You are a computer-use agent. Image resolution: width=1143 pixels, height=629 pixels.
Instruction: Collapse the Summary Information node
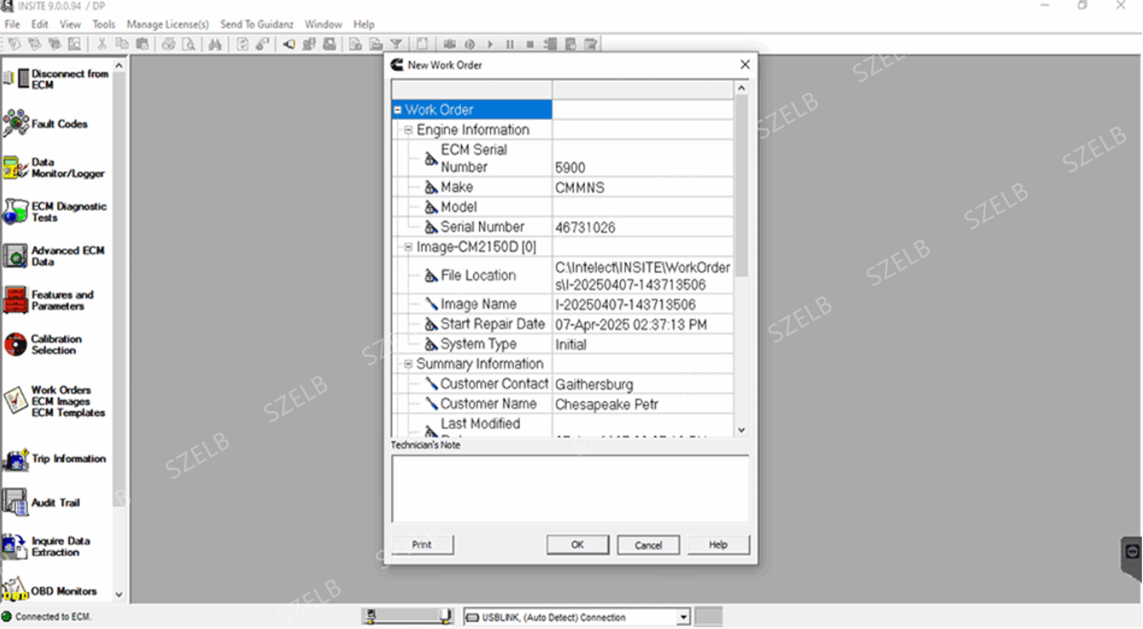[408, 364]
